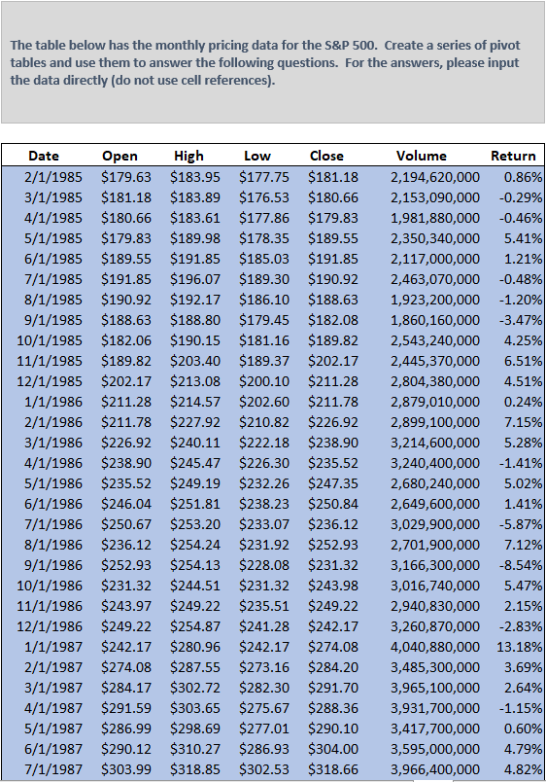Select volume 3,166,300,000
546x782 pixels.
point(435,565)
